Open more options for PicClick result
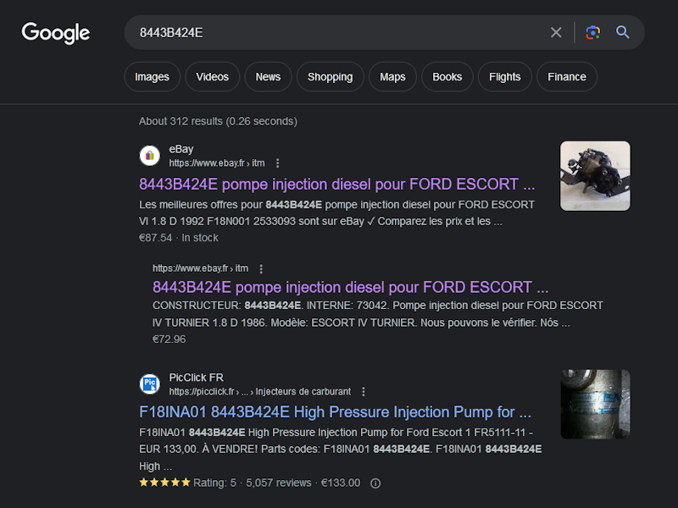The image size is (678, 508). click(364, 392)
